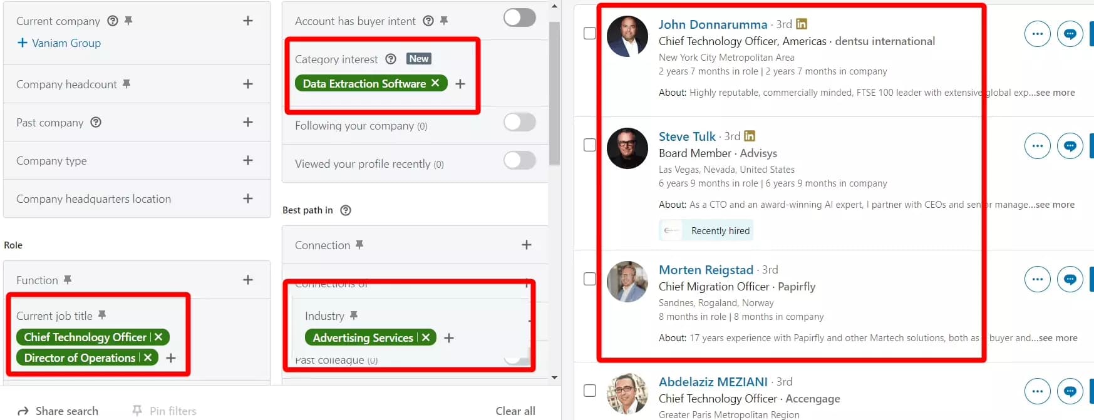Viewport: 1094px width, 420px height.
Task: Message Steve Tulk
Action: [x=1070, y=146]
